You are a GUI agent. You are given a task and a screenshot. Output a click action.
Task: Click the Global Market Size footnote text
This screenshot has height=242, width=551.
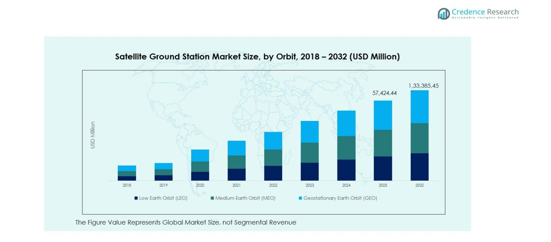[x=186, y=222]
